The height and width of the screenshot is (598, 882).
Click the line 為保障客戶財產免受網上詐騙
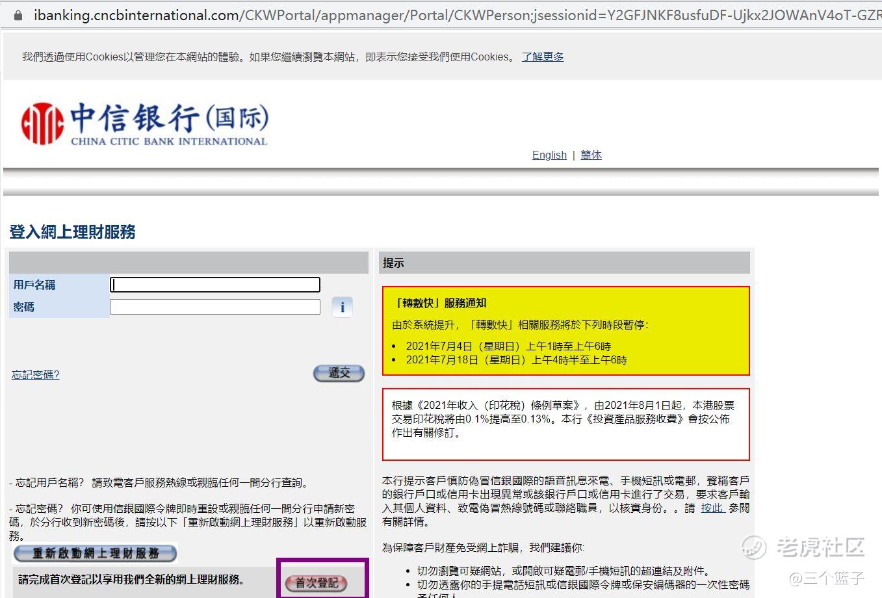click(483, 547)
